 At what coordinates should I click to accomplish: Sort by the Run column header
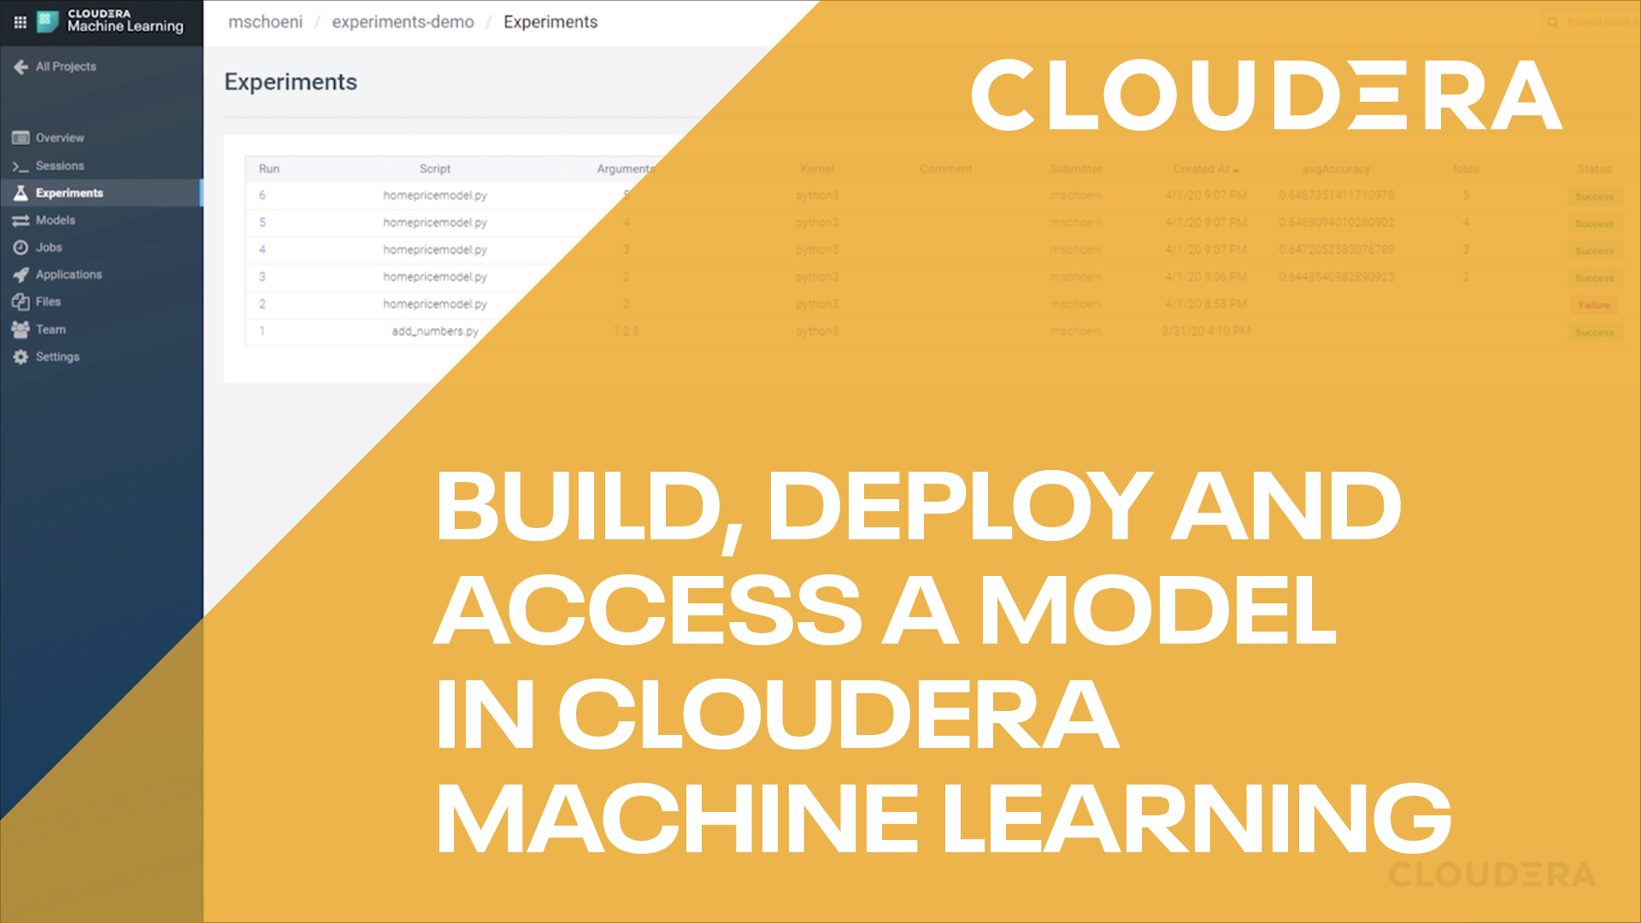tap(269, 169)
